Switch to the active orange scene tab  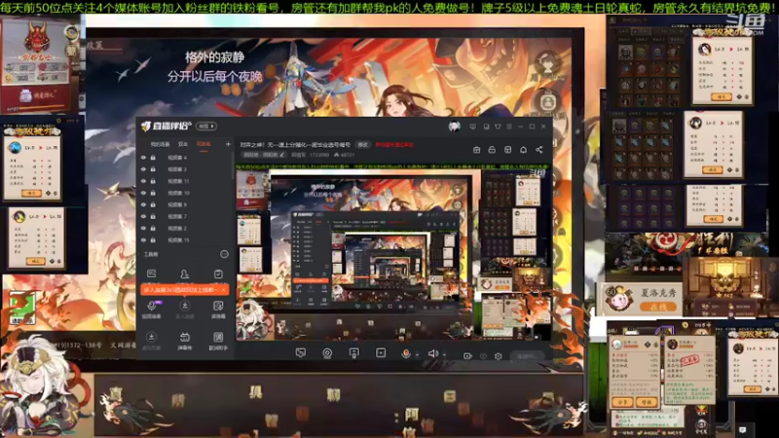204,144
